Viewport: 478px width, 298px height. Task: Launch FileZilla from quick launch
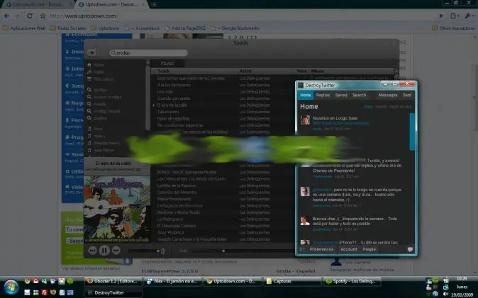[x=44, y=292]
